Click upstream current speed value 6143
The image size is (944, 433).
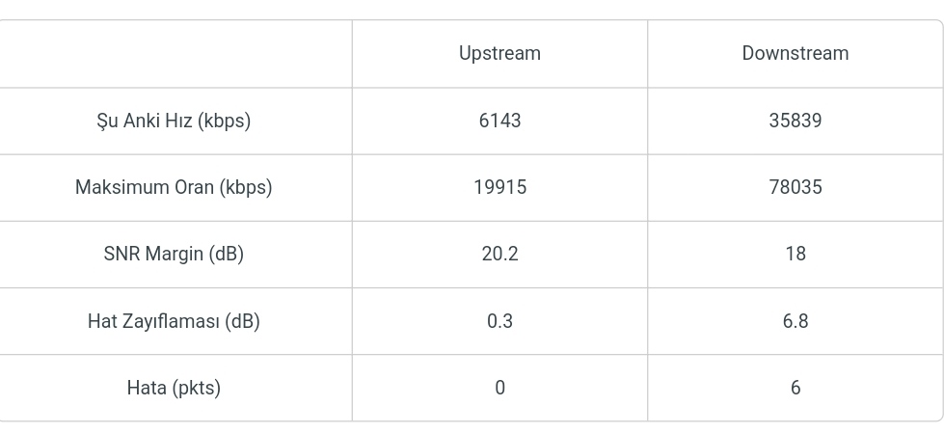point(499,121)
